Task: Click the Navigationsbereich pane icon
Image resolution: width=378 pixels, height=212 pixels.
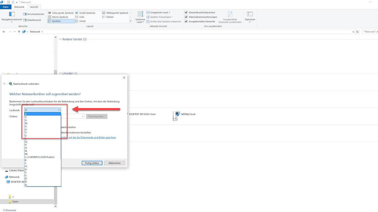Action: tap(12, 14)
